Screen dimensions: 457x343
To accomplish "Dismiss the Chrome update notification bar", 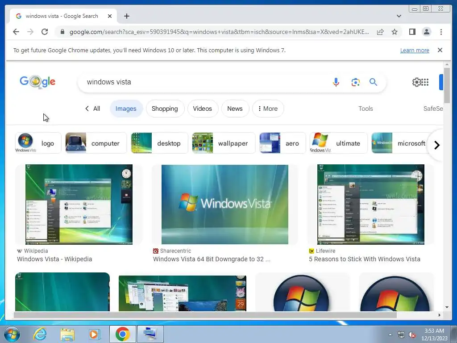I will [x=440, y=50].
